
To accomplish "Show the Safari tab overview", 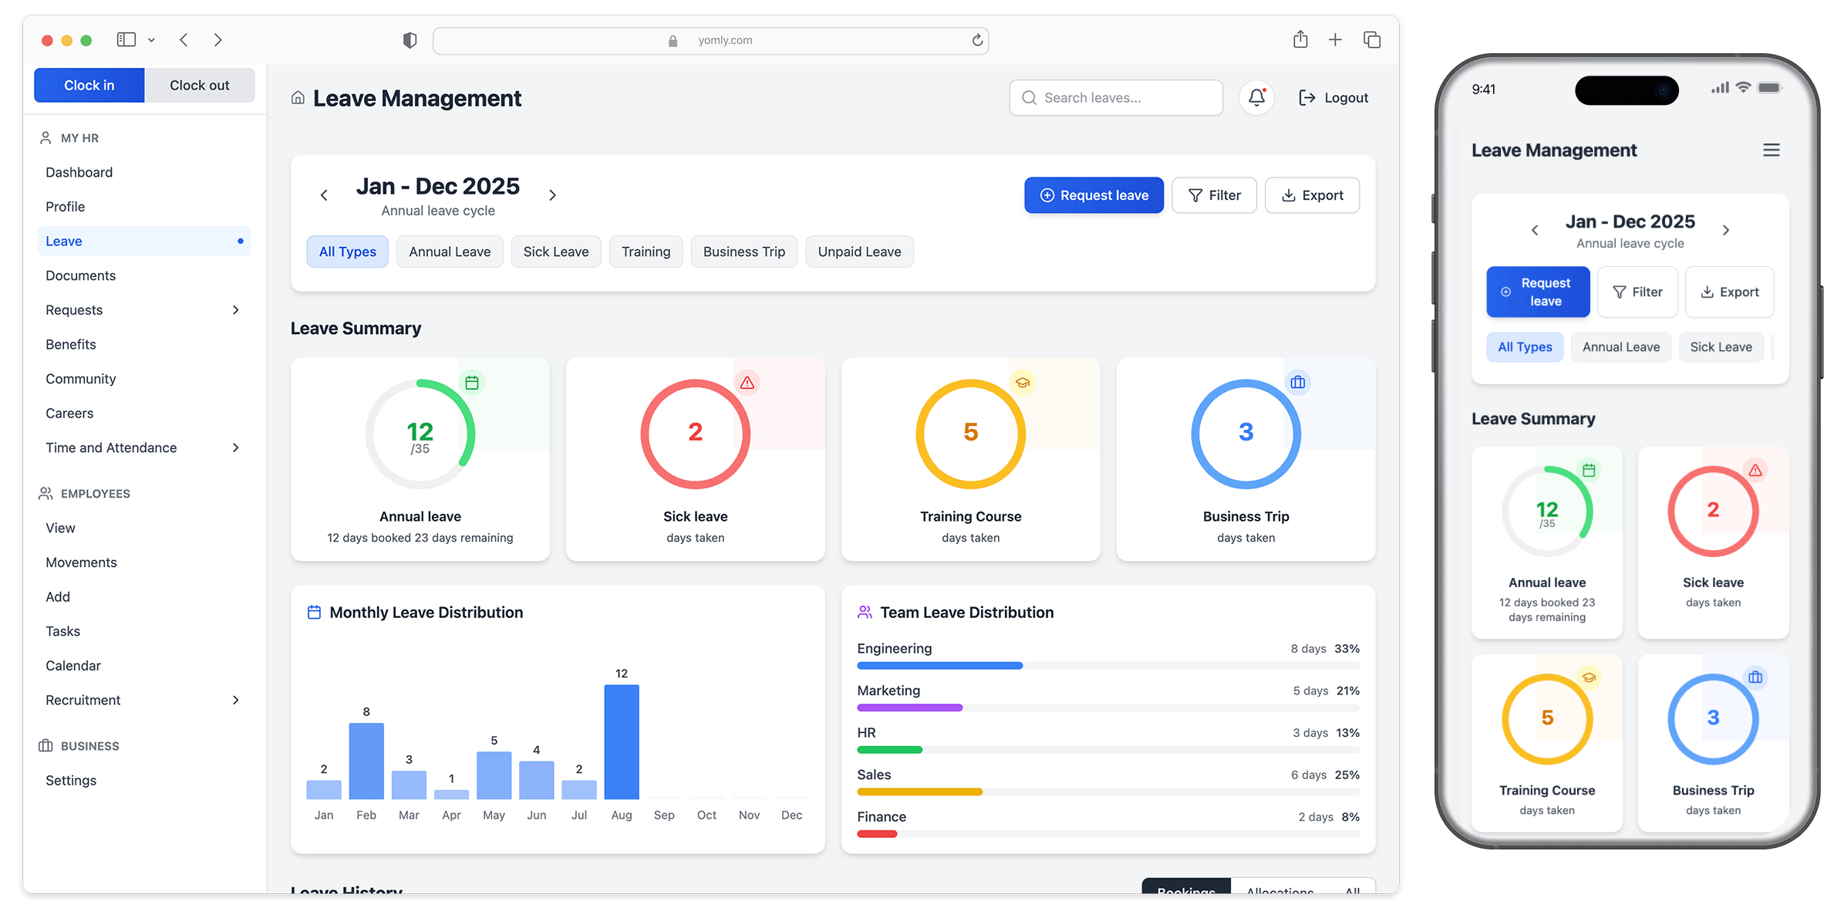I will point(1372,40).
